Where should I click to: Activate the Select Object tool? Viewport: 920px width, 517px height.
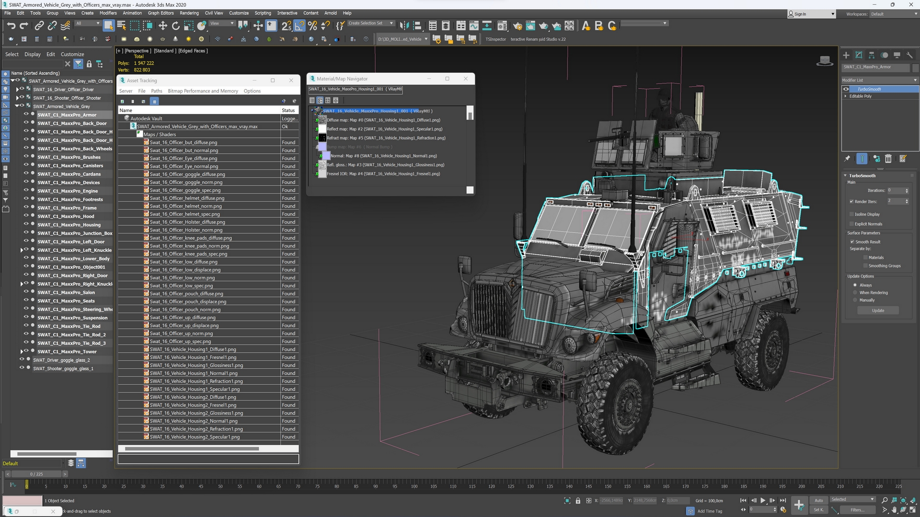click(108, 26)
